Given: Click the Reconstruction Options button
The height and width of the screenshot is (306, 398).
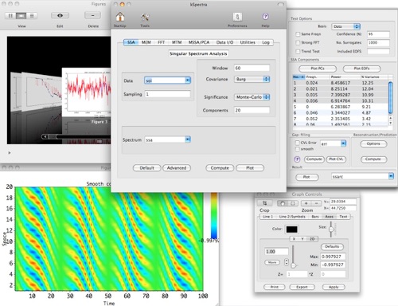Looking at the screenshot, I should 373,143.
